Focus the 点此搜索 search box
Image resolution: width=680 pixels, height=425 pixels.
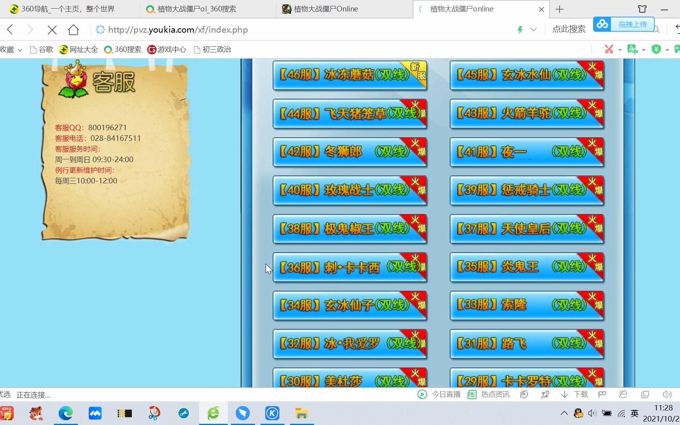[x=569, y=29]
